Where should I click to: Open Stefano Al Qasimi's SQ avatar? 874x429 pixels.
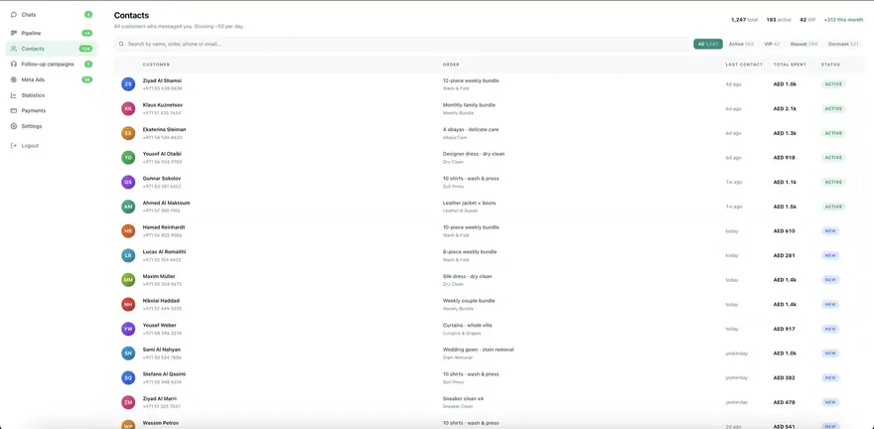click(x=128, y=377)
